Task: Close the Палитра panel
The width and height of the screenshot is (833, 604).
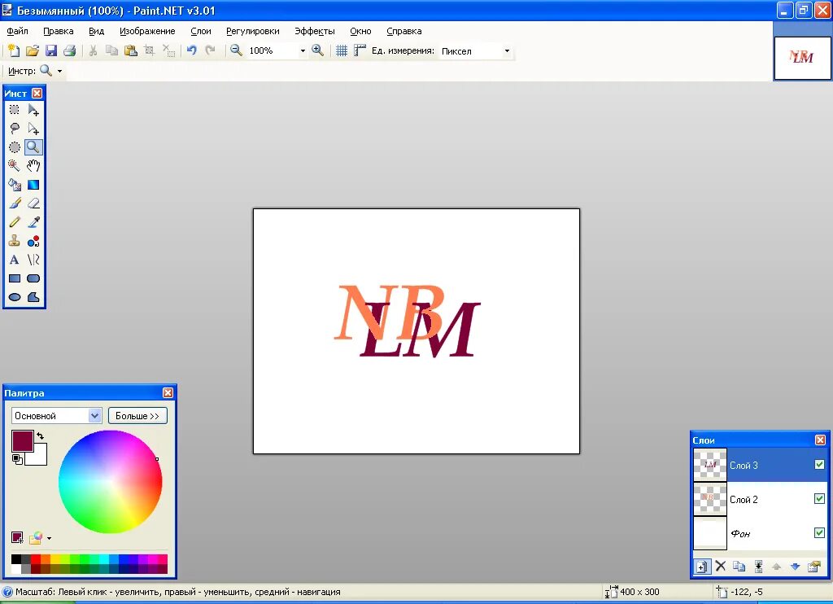Action: [x=168, y=393]
